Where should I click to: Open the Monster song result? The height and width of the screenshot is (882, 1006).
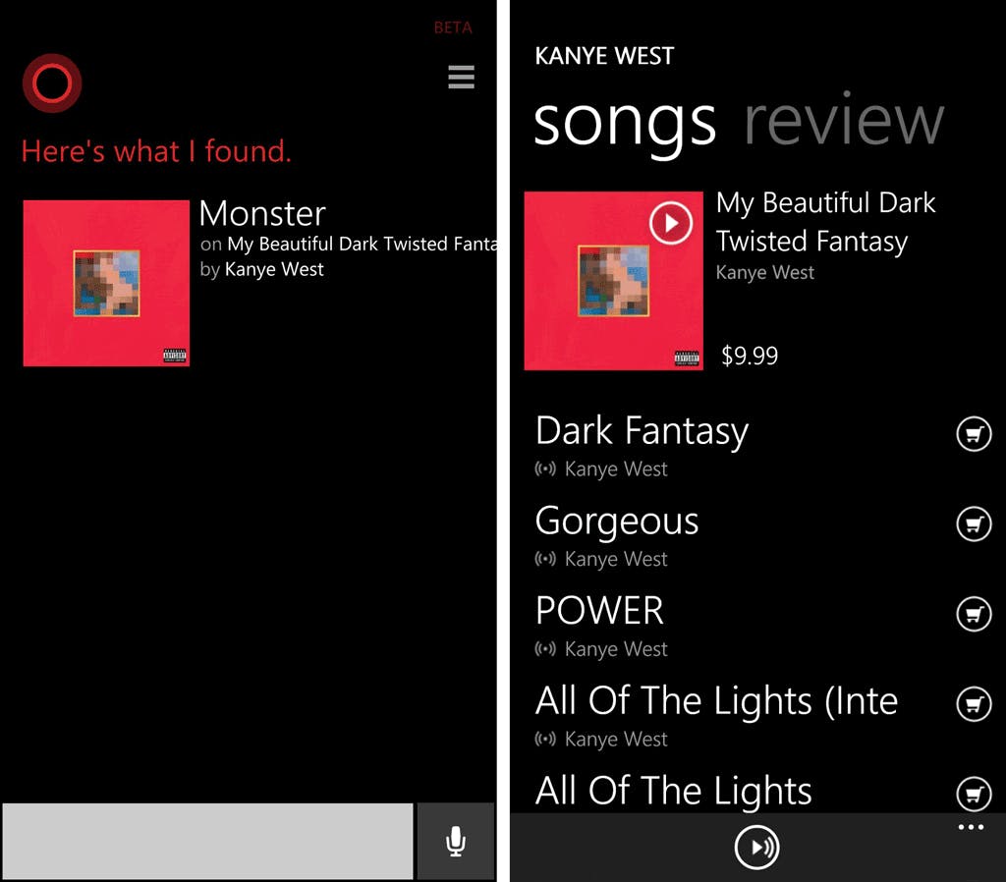click(x=262, y=214)
